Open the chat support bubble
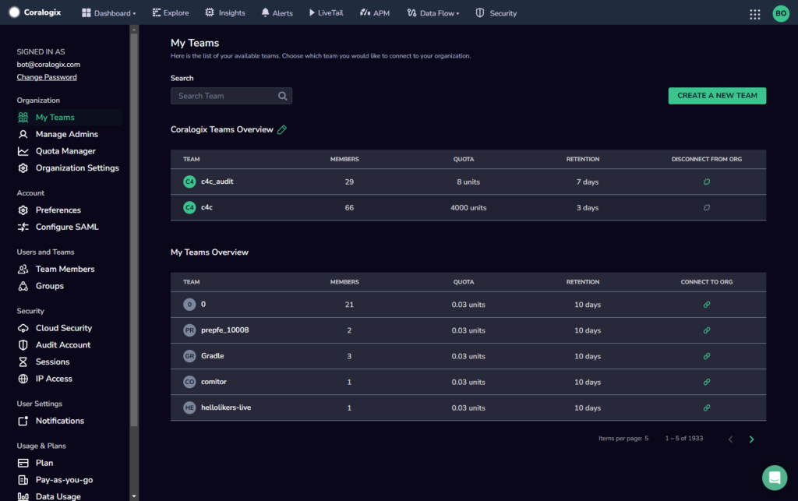The height and width of the screenshot is (501, 798). [x=775, y=478]
